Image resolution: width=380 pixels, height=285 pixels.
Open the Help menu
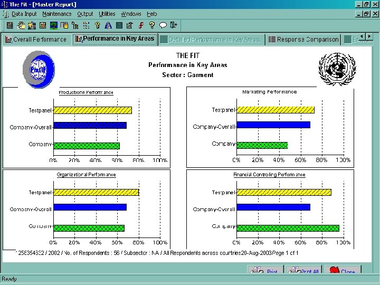[x=152, y=14]
